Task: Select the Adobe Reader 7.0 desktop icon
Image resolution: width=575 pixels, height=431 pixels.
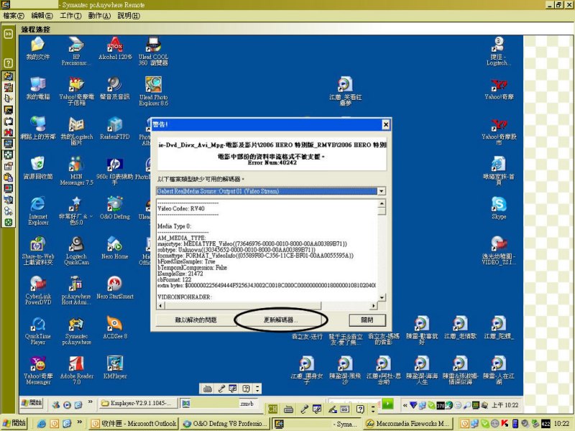Action: 76,371
